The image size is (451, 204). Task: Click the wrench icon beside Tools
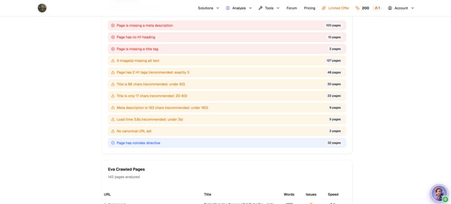260,8
